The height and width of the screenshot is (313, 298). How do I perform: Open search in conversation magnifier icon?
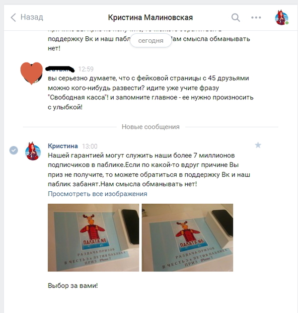pos(236,17)
